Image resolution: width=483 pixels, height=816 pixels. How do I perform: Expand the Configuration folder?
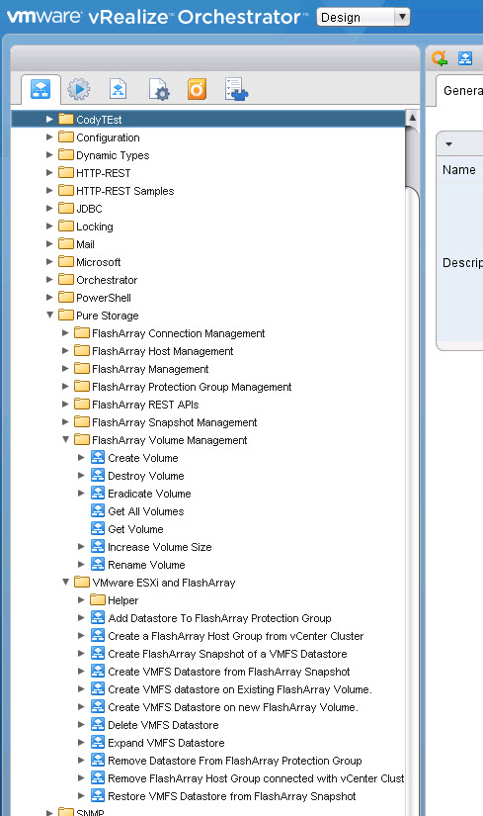[49, 136]
